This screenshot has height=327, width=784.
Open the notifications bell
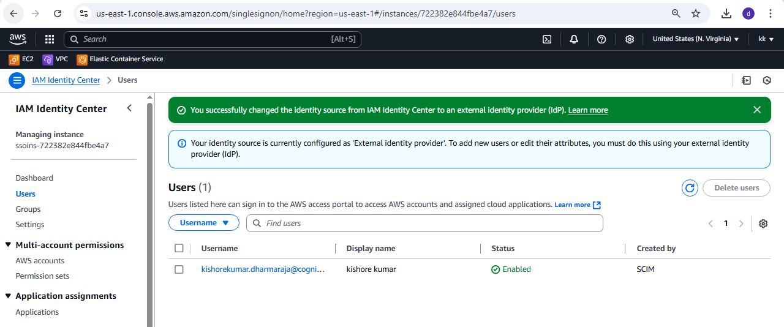click(x=574, y=39)
